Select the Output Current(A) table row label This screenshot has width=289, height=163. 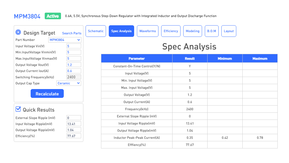137,102
